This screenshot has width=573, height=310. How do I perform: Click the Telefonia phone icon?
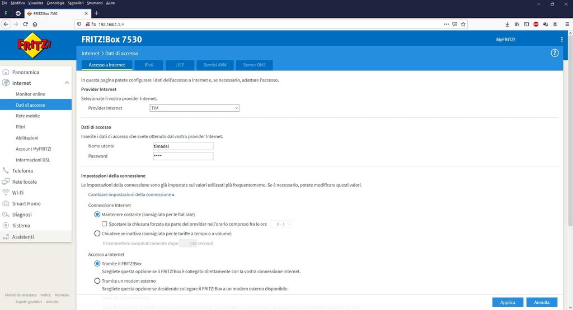point(6,170)
